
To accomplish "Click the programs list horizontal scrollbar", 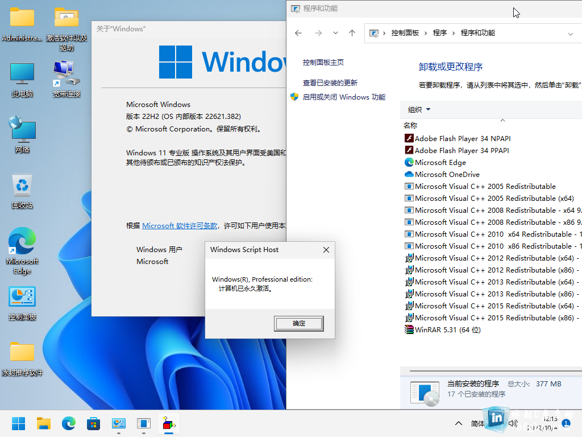I will pyautogui.click(x=496, y=371).
